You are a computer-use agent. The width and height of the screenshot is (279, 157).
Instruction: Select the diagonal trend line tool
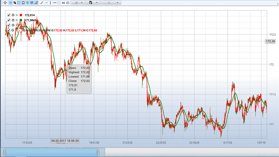[42, 3]
